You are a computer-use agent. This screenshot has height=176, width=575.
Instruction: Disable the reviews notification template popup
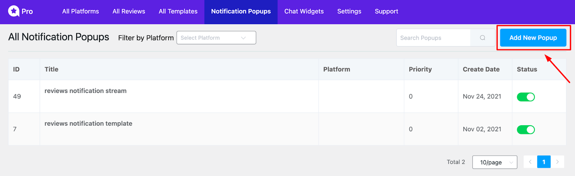(526, 129)
